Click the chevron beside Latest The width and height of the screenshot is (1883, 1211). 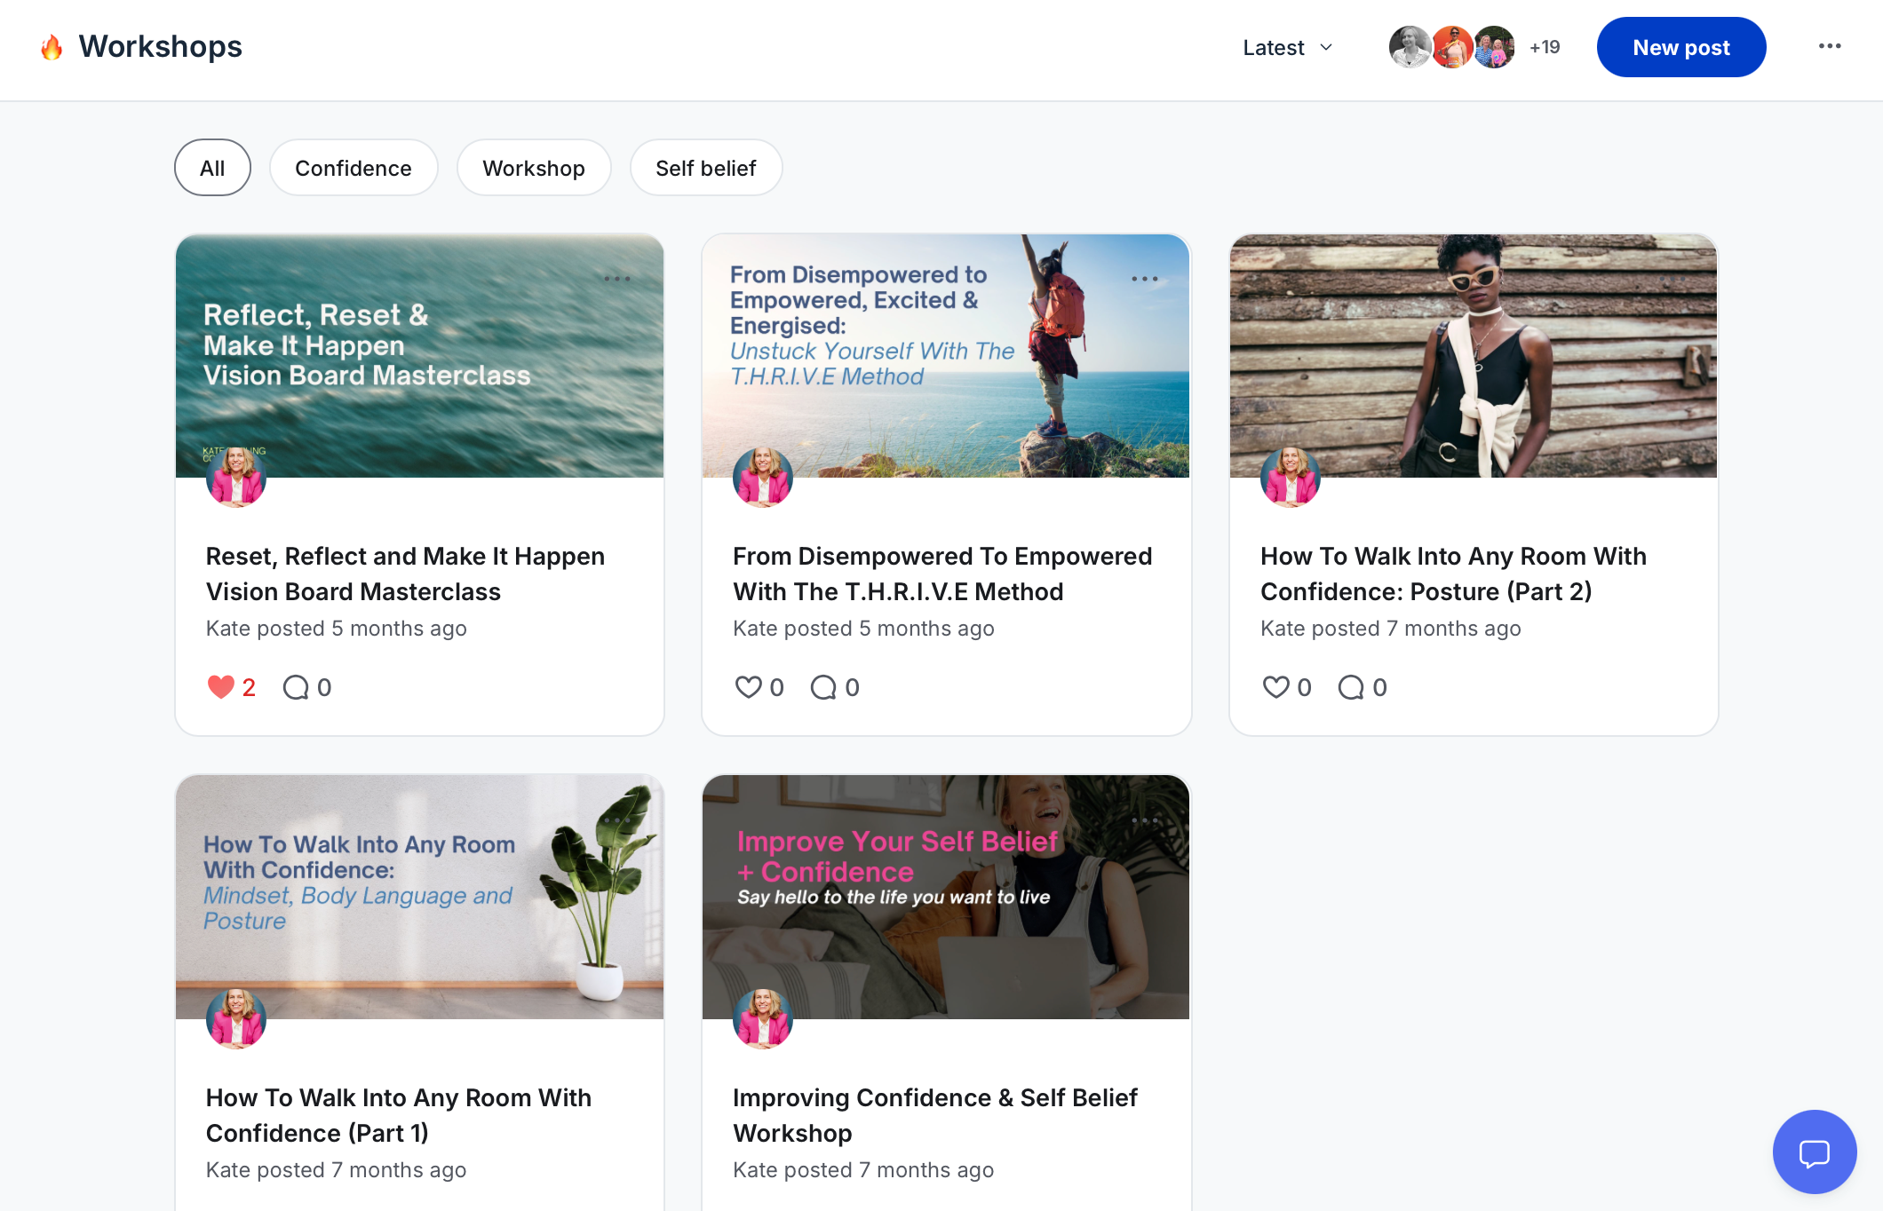click(1326, 48)
